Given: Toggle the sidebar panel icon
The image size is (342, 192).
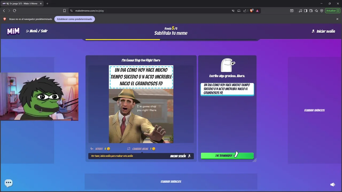Looking at the screenshot, I should pyautogui.click(x=306, y=11).
